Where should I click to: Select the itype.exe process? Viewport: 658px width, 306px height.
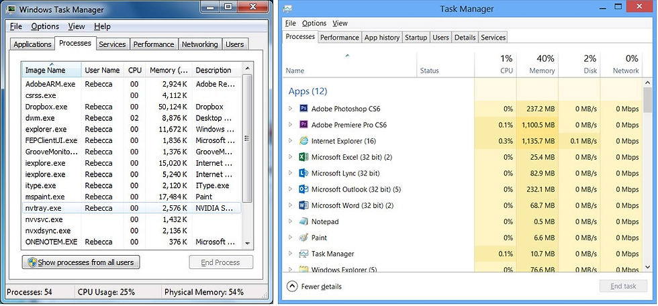tap(132, 185)
